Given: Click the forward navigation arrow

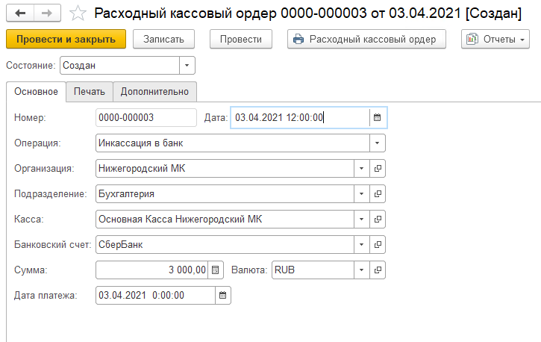Looking at the screenshot, I should (46, 13).
